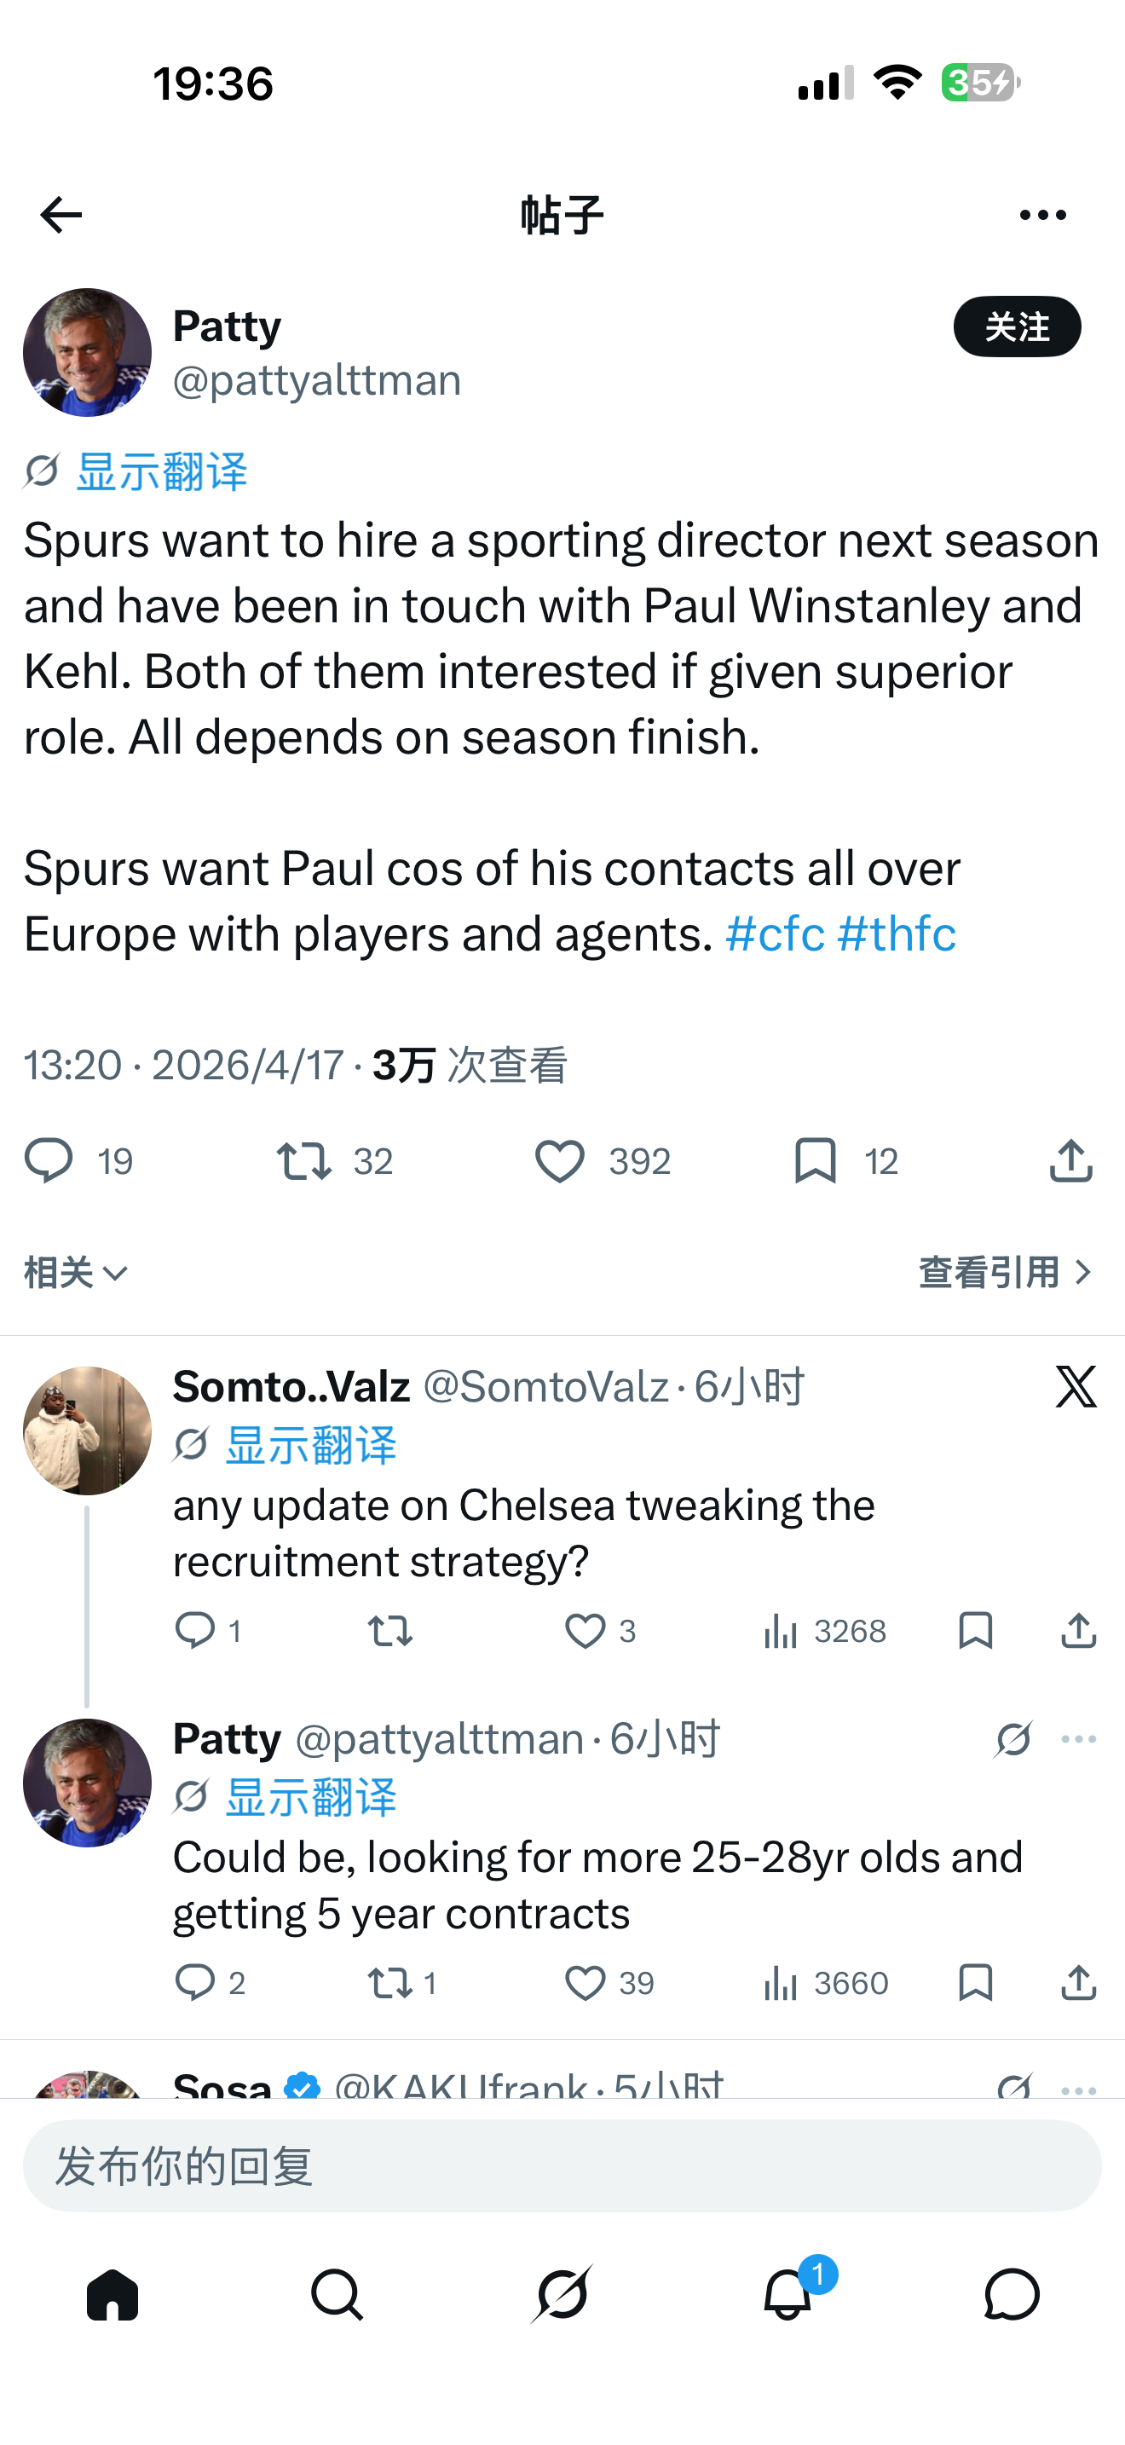Like the main post by Patty

click(560, 1161)
